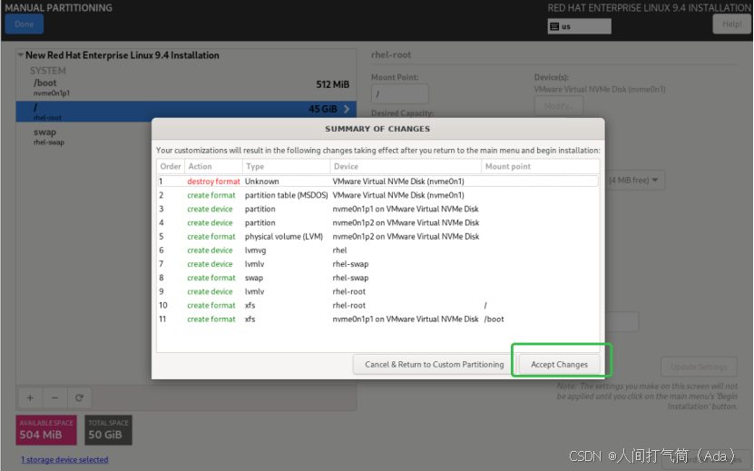754x471 pixels.
Task: Click the Update Settings button
Action: click(x=699, y=367)
